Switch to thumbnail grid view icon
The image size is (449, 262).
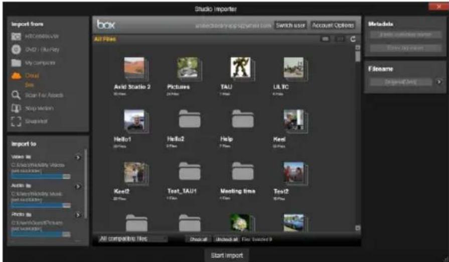click(340, 39)
